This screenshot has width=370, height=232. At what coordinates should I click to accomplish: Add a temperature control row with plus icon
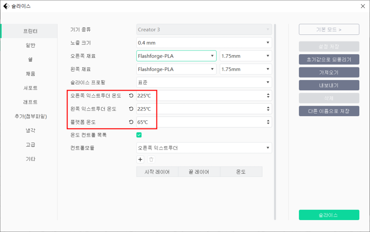point(140,159)
